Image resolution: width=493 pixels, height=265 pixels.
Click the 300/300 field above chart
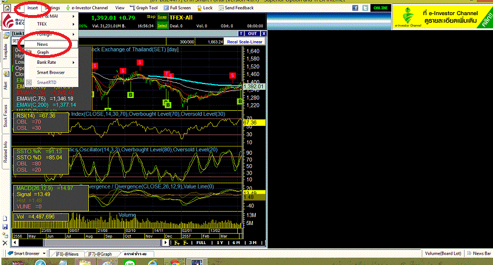point(187,42)
